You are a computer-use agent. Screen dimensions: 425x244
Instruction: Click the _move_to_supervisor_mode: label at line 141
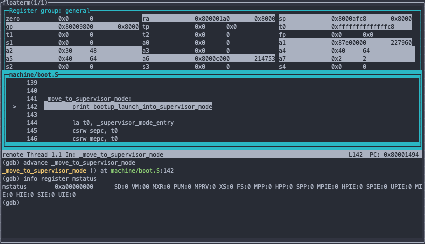pyautogui.click(x=87, y=99)
